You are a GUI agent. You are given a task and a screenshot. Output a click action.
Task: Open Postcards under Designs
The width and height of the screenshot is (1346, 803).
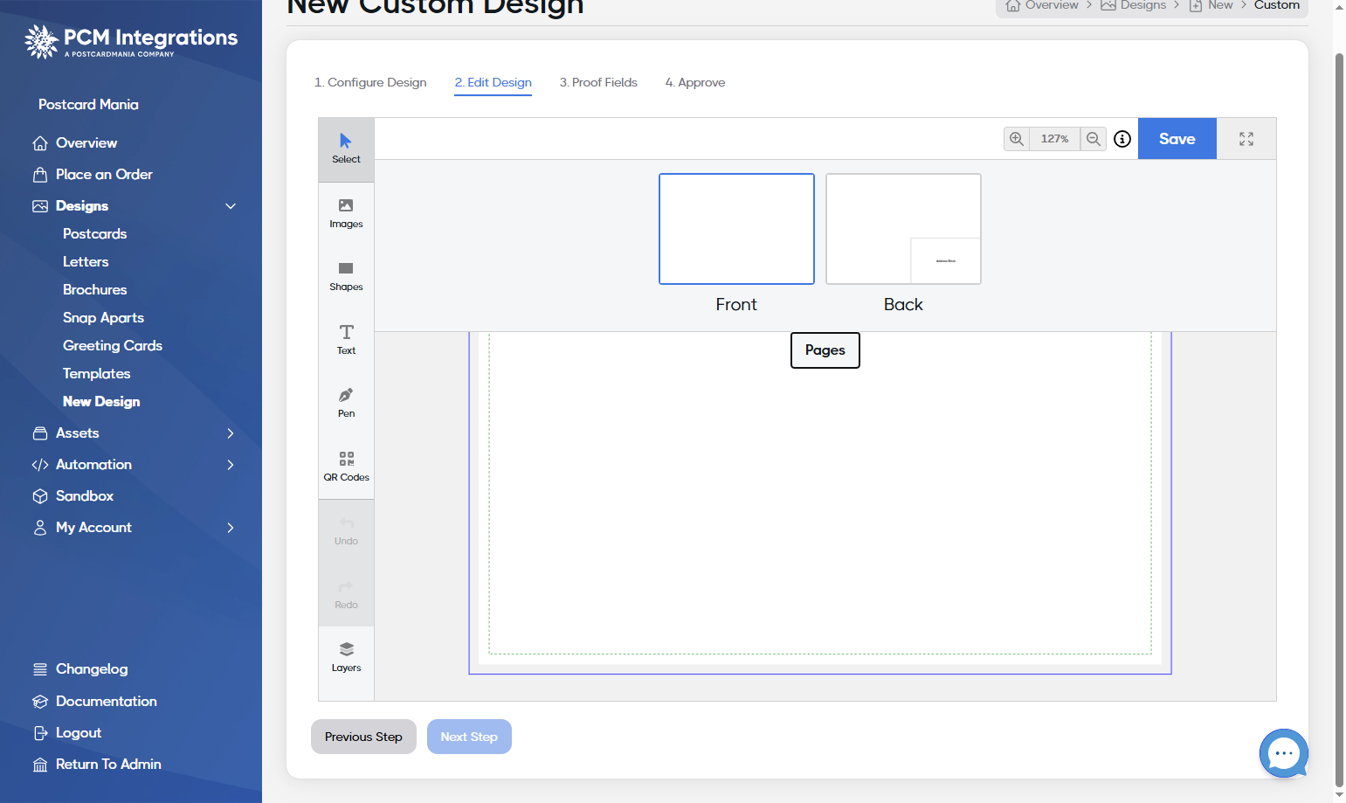(x=95, y=234)
